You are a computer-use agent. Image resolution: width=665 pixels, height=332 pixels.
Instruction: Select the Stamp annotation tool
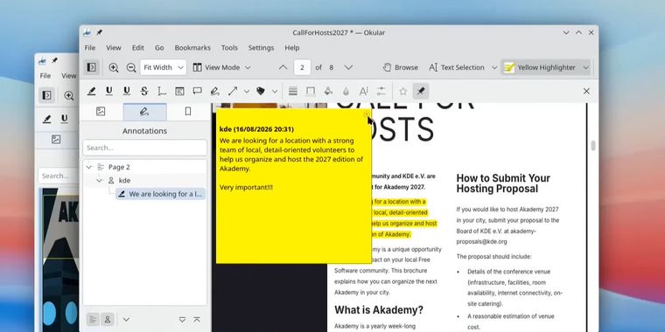coord(261,91)
